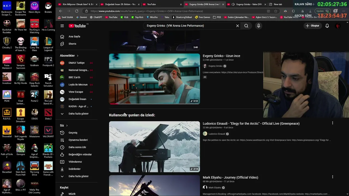
Task: Expand the Siz section arrow
Action: 67,125
